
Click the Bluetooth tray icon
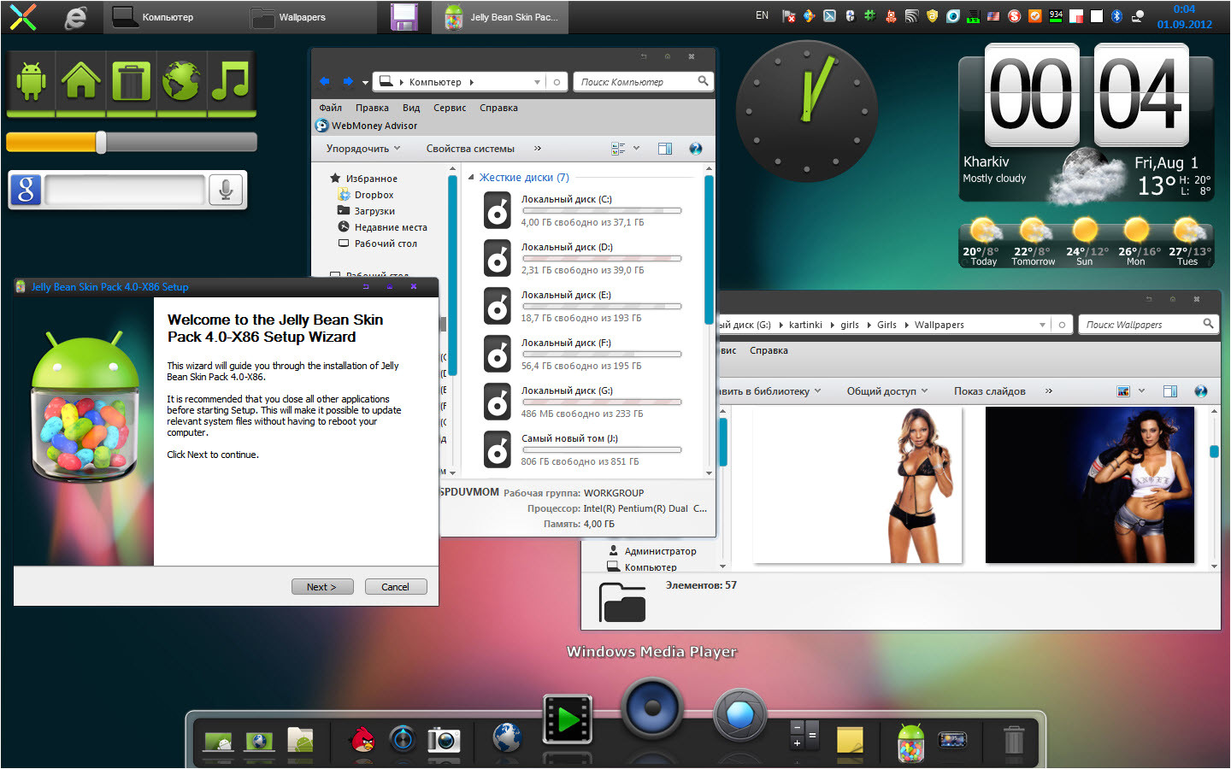[x=1116, y=15]
